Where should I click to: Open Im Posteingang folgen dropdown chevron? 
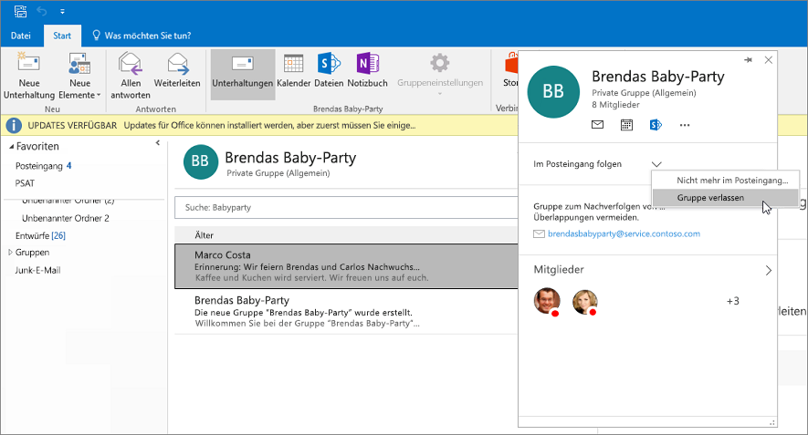coord(656,164)
